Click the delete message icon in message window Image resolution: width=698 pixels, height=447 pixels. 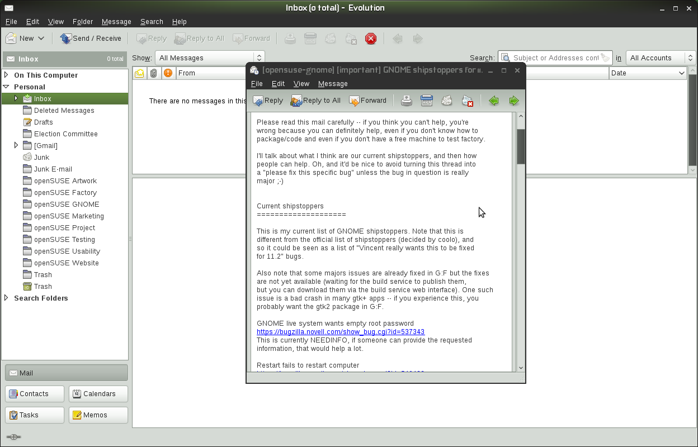coord(467,101)
